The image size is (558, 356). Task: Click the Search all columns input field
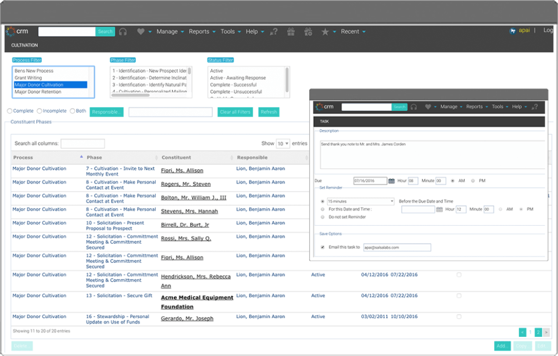click(83, 144)
